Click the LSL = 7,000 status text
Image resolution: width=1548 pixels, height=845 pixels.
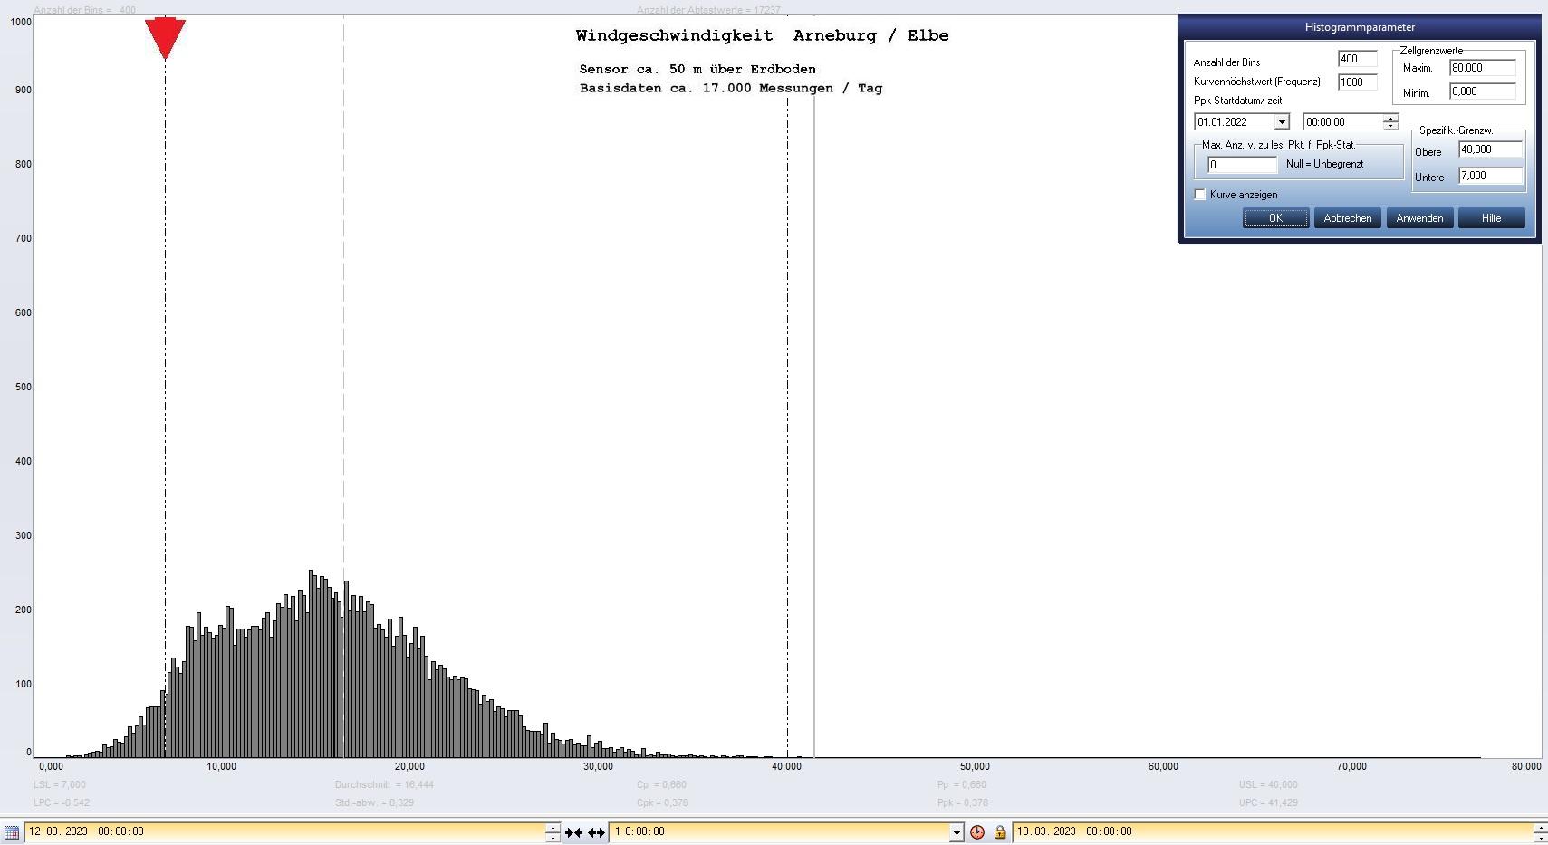point(60,785)
